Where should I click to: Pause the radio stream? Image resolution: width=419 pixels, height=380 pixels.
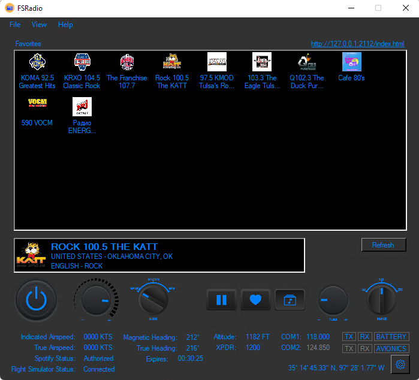click(221, 300)
